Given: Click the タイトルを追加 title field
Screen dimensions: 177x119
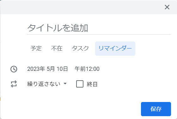Looking at the screenshot, I should (x=99, y=28).
